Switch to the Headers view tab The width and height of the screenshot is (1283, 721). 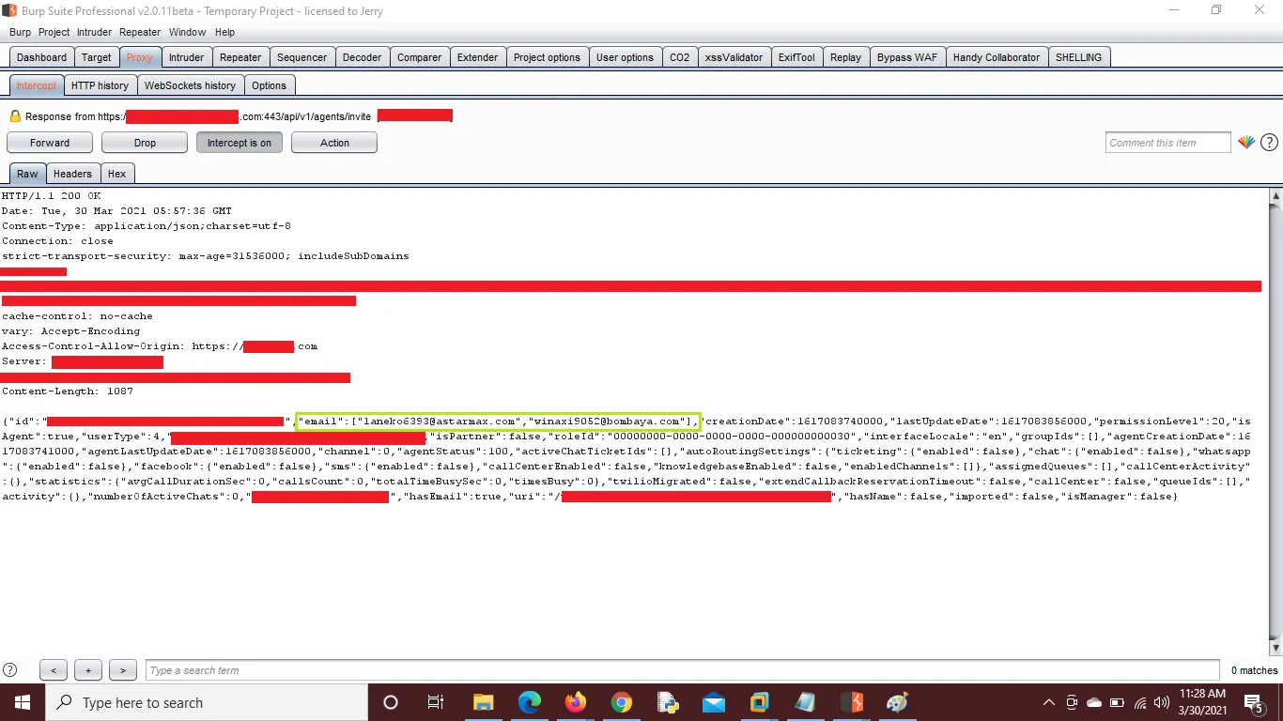(72, 174)
